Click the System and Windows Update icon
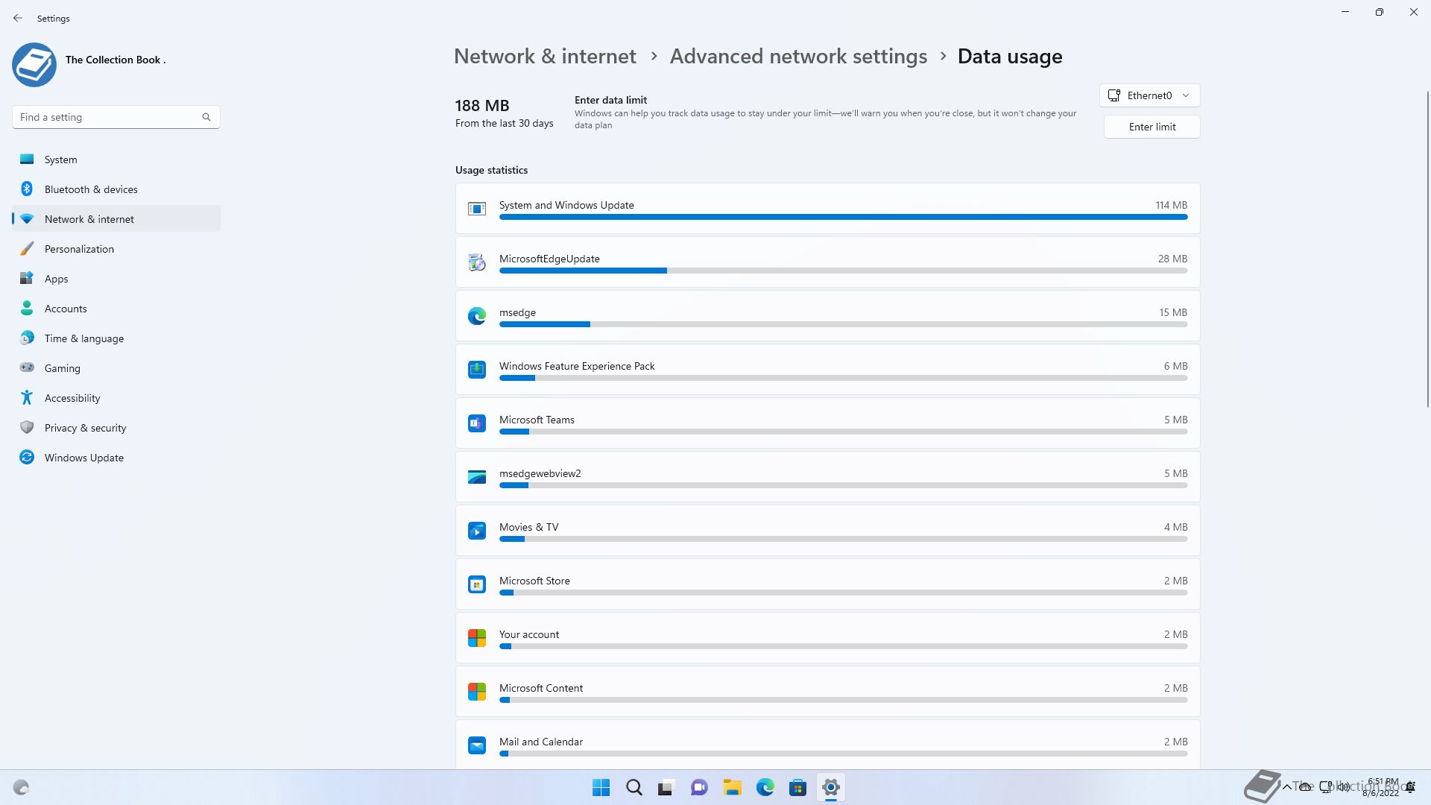 click(477, 209)
